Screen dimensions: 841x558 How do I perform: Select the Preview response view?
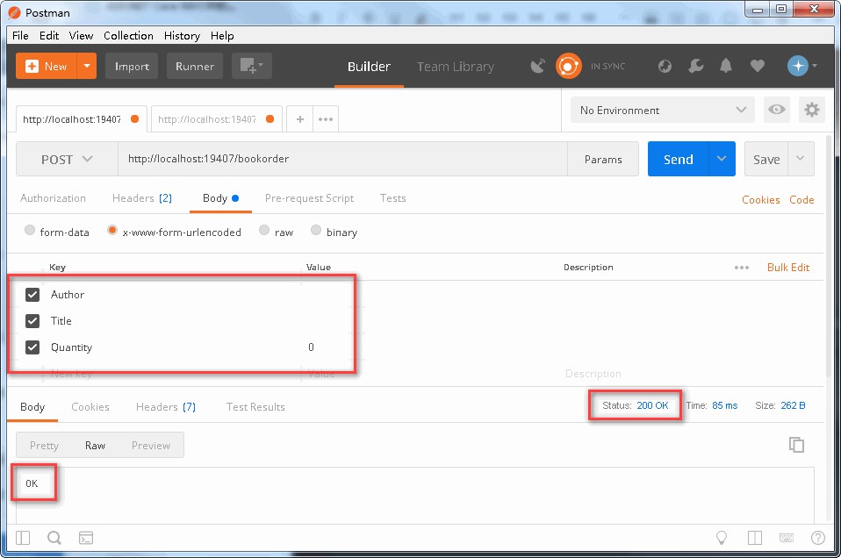tap(151, 446)
